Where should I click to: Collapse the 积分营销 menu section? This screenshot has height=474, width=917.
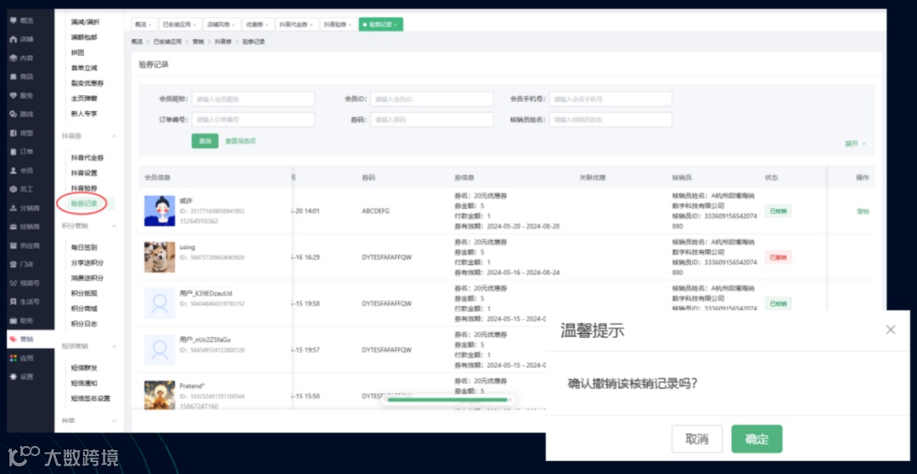[x=115, y=226]
